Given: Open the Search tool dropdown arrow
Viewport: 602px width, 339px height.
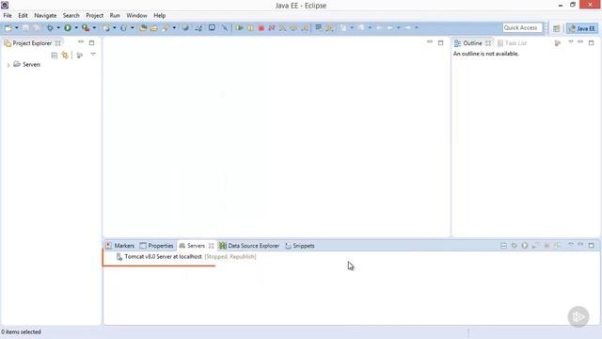Looking at the screenshot, I should coord(174,27).
